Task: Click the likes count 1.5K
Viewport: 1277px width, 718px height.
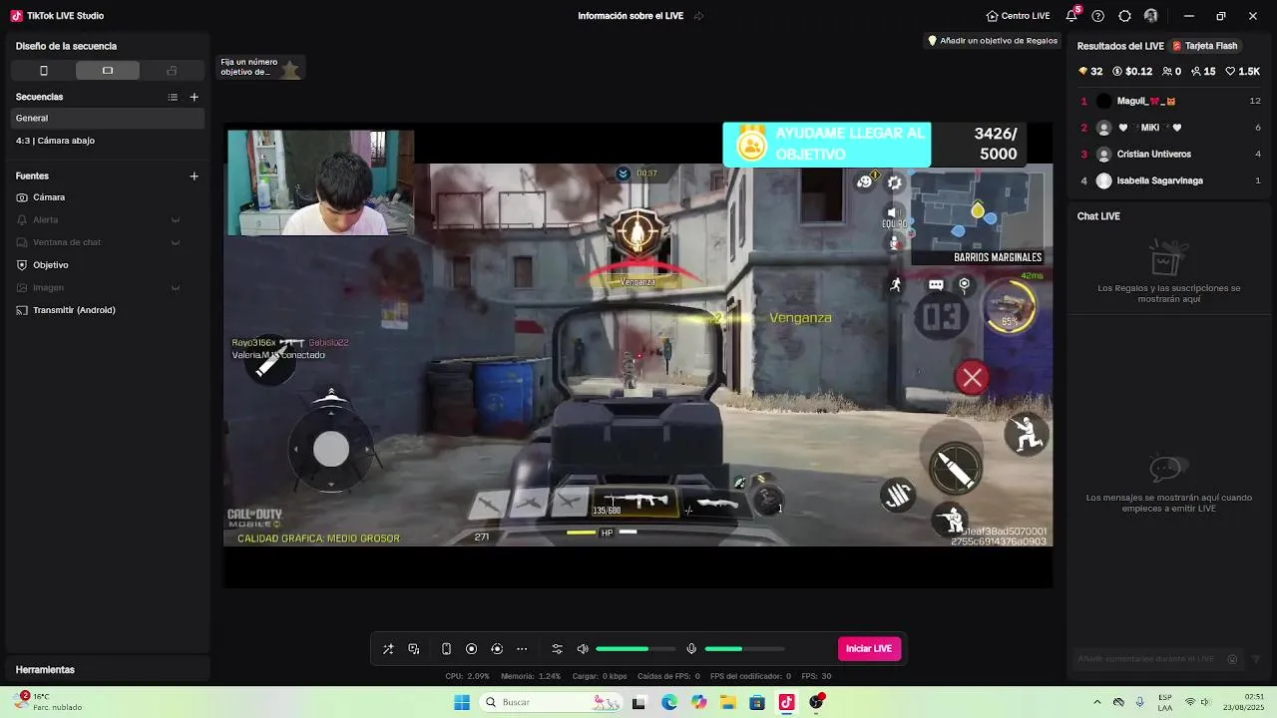Action: 1244,72
